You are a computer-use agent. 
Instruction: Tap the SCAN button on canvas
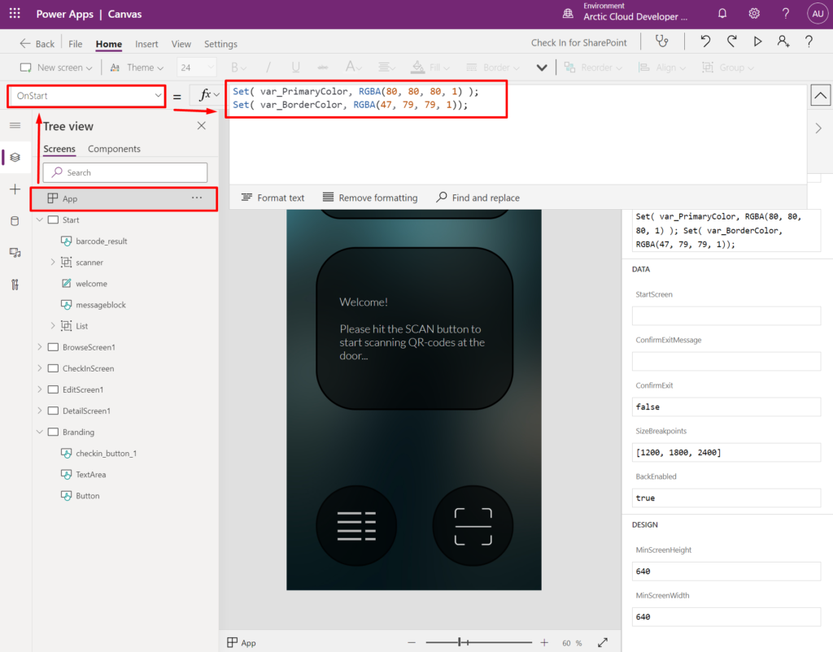coord(473,526)
